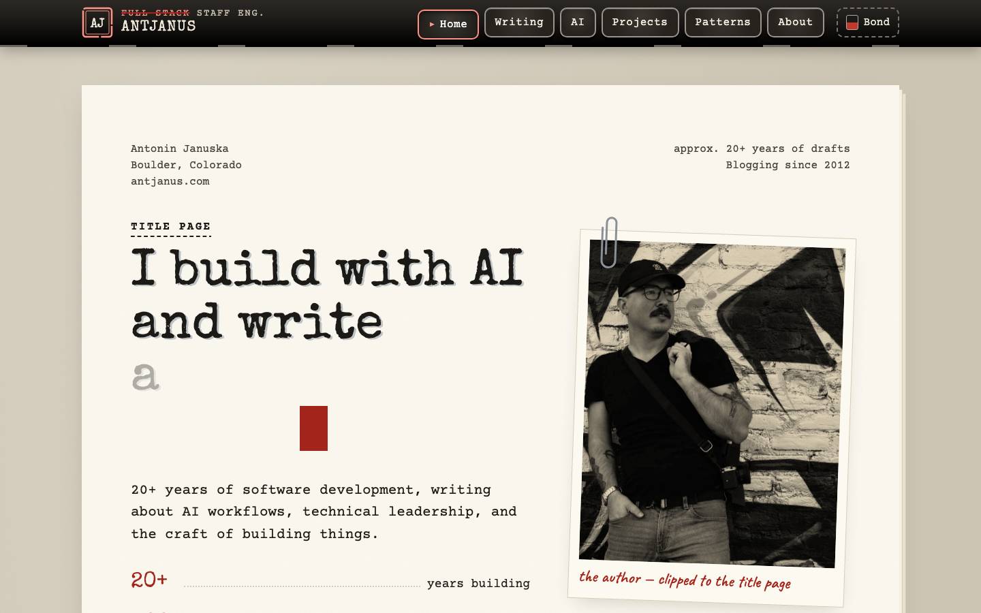
Task: Visit the About page
Action: coord(796,22)
